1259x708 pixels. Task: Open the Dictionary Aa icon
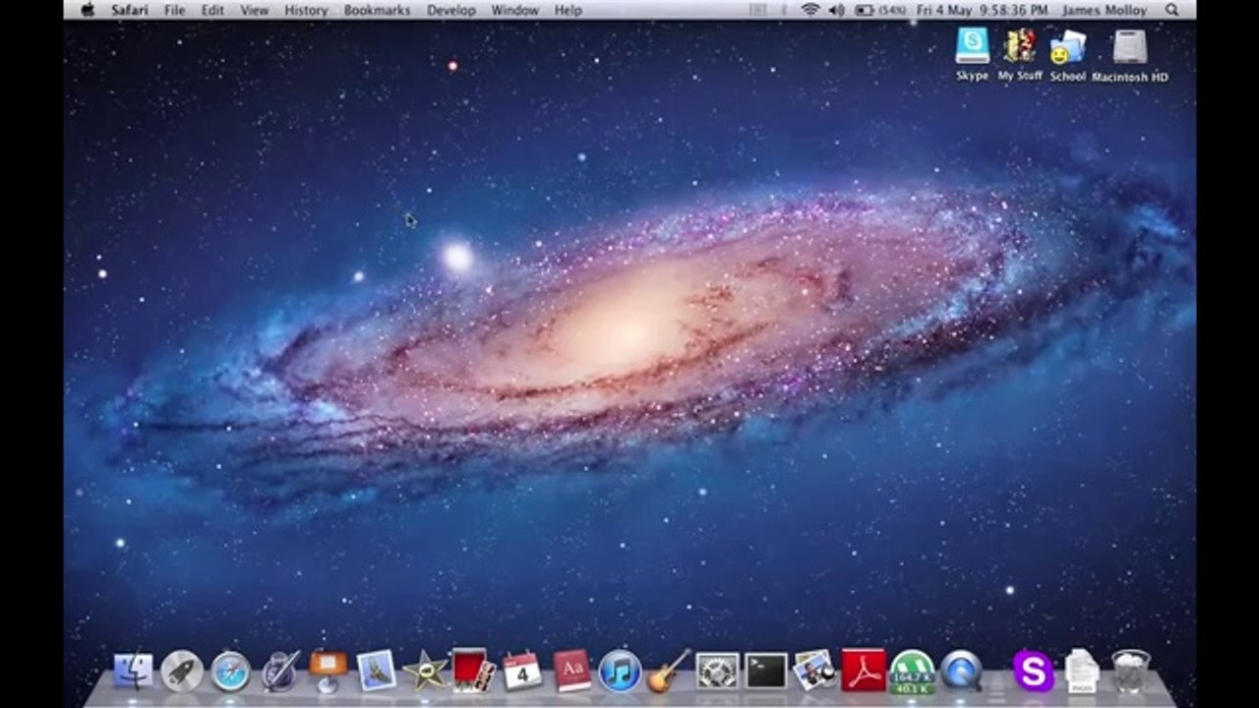tap(571, 671)
